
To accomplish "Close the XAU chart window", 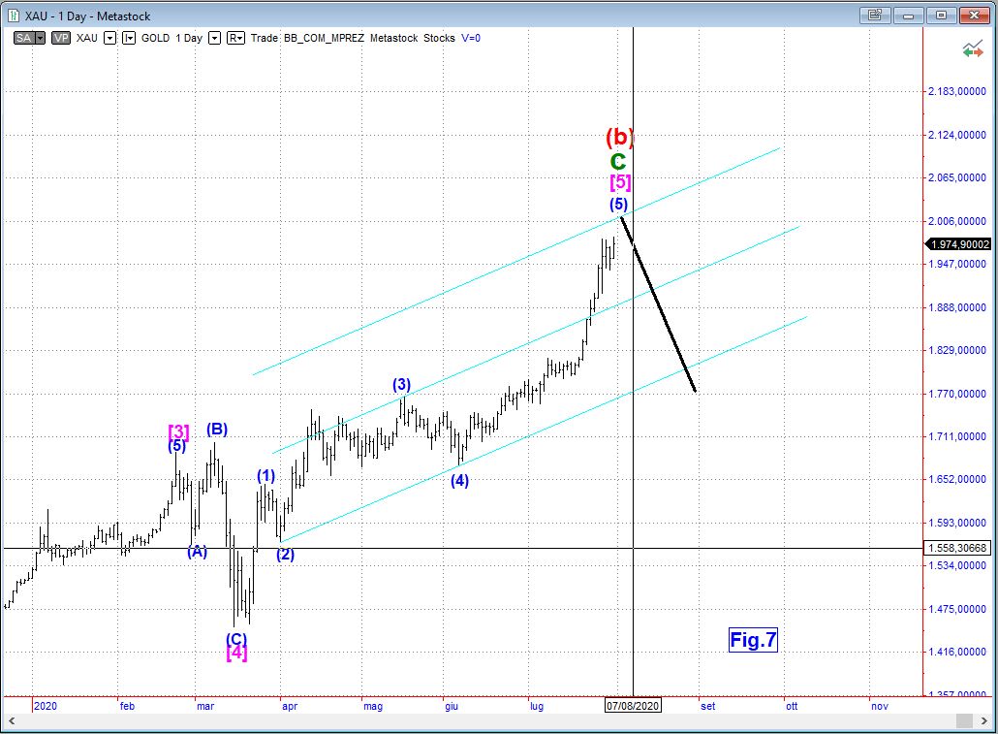I will 975,16.
